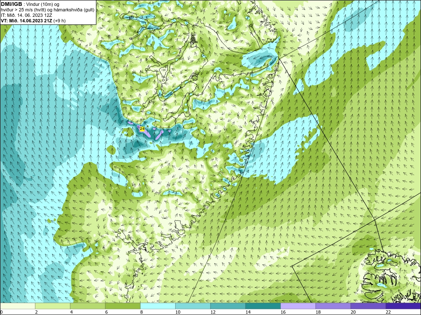Click the yellow 26 peak gust label
This screenshot has height=315, width=421.
coord(142,129)
